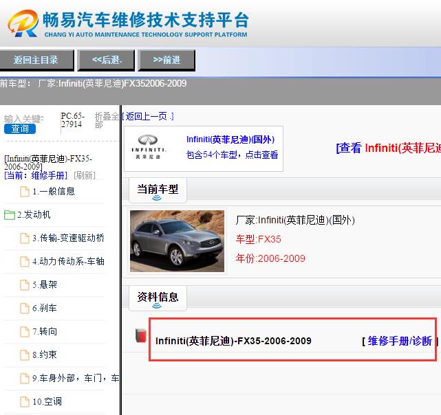This screenshot has height=415, width=441.
Task: Open tree item 4.动力传动系-车轴
Action: point(68,262)
